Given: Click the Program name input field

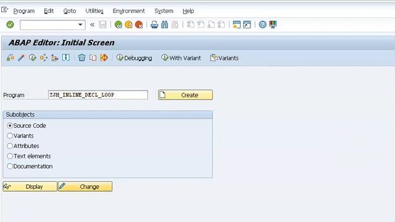Looking at the screenshot, I should point(98,95).
